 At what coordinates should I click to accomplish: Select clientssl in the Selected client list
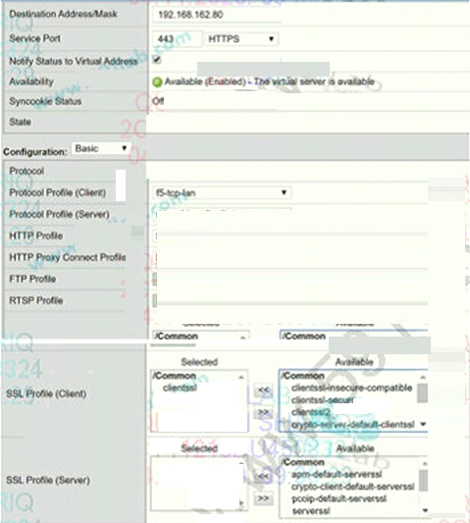coord(180,388)
